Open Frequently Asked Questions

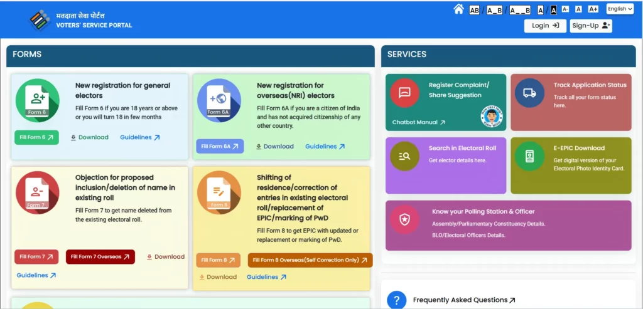tap(464, 300)
